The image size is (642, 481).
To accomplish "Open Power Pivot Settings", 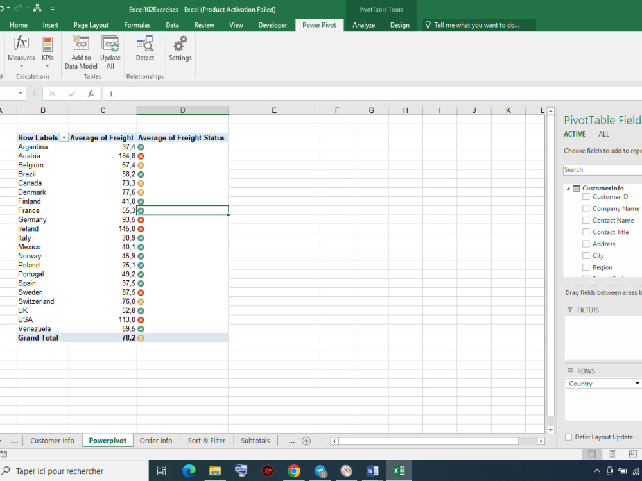I will (180, 48).
